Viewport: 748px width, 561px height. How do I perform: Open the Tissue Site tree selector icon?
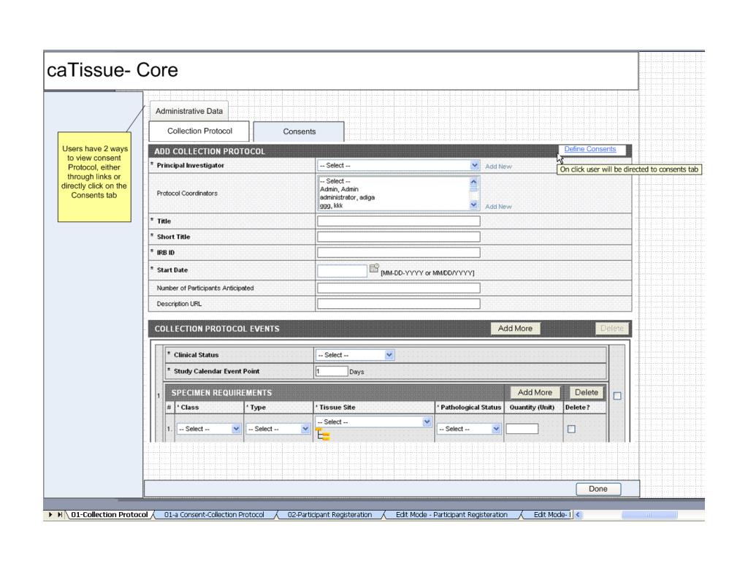click(323, 435)
